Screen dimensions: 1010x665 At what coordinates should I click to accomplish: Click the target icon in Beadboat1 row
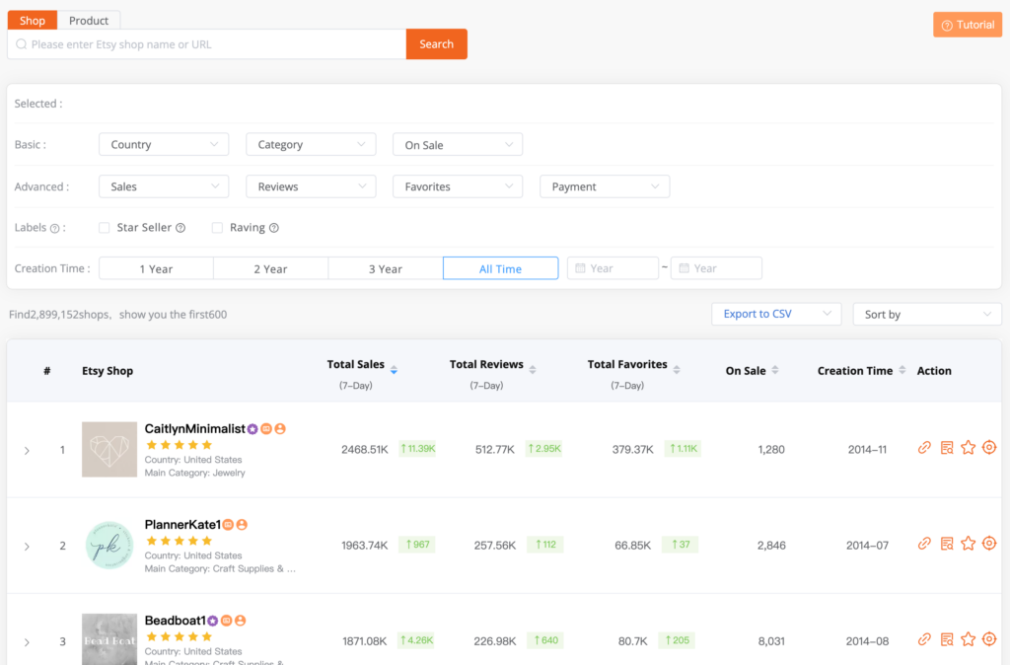click(x=989, y=640)
